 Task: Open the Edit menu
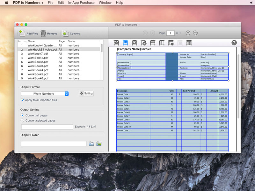point(61,3)
